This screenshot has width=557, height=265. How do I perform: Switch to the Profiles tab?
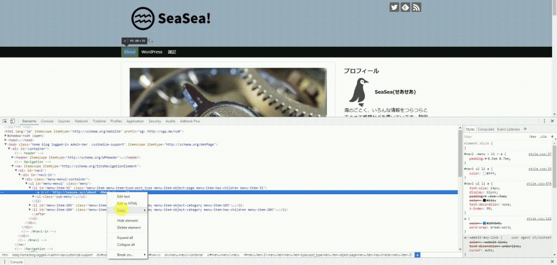pyautogui.click(x=116, y=121)
